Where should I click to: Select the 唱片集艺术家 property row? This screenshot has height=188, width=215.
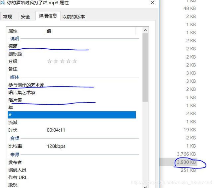(x=72, y=93)
